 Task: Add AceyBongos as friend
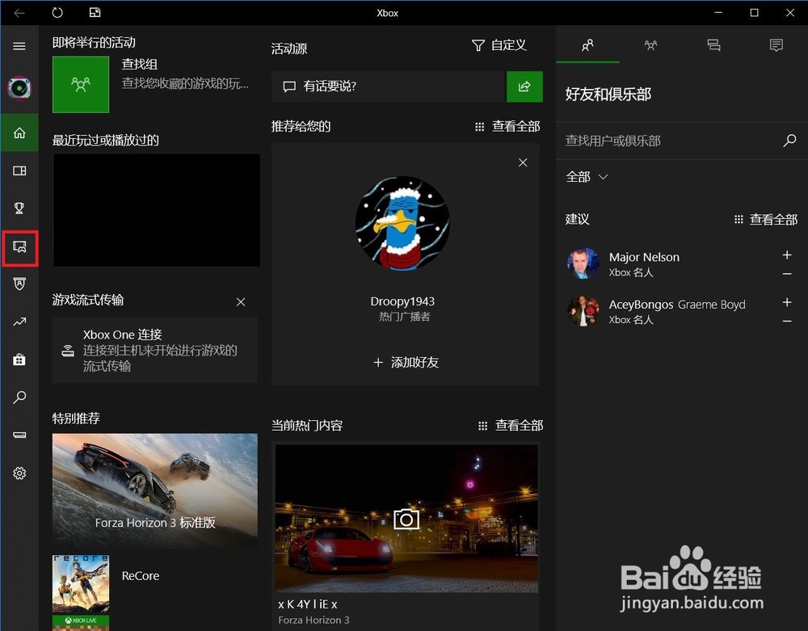787,302
